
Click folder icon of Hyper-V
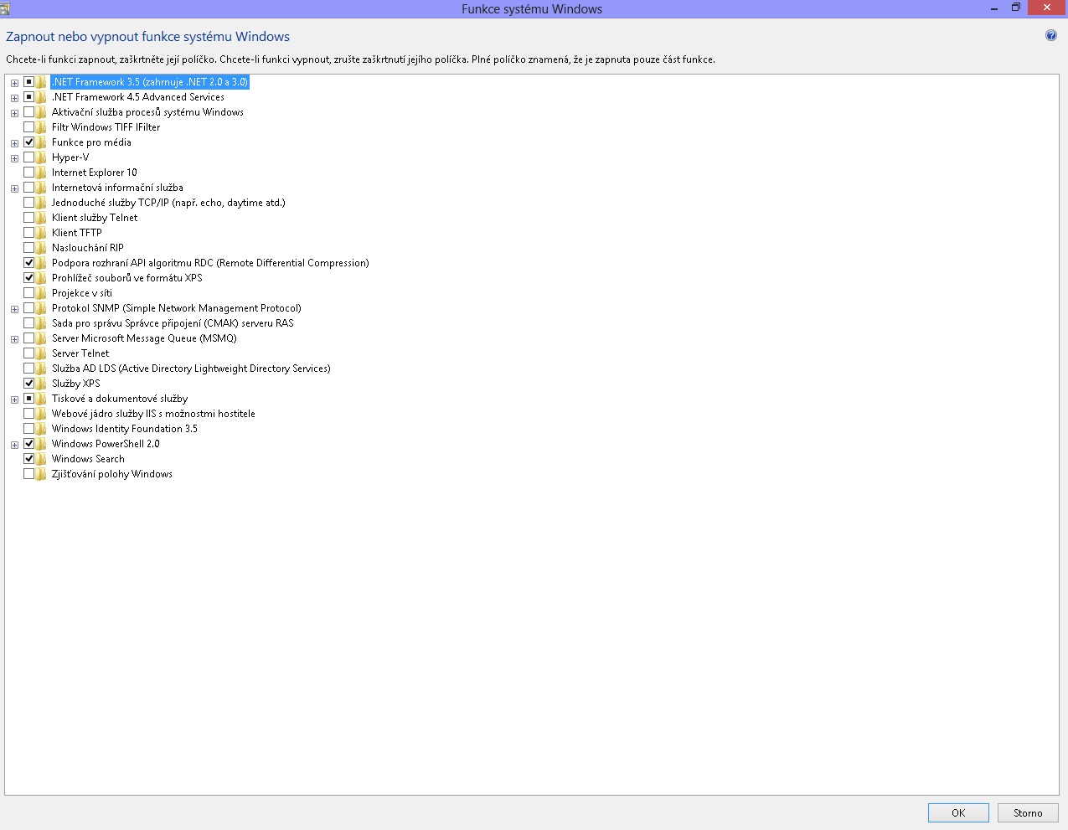(41, 157)
